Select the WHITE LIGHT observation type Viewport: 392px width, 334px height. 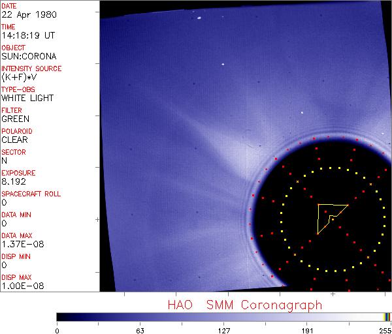point(27,98)
